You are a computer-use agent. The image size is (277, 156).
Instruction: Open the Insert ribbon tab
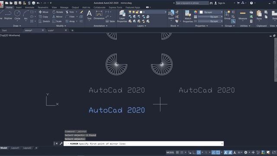(19, 7)
